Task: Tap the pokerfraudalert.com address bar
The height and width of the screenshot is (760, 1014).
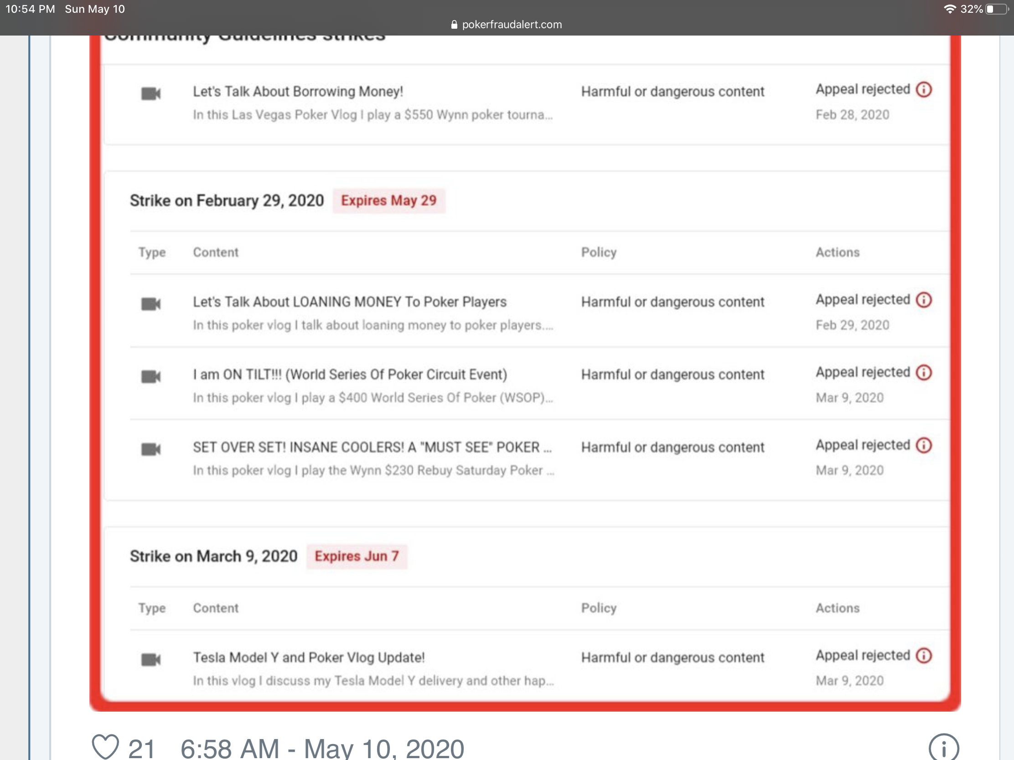Action: click(507, 24)
